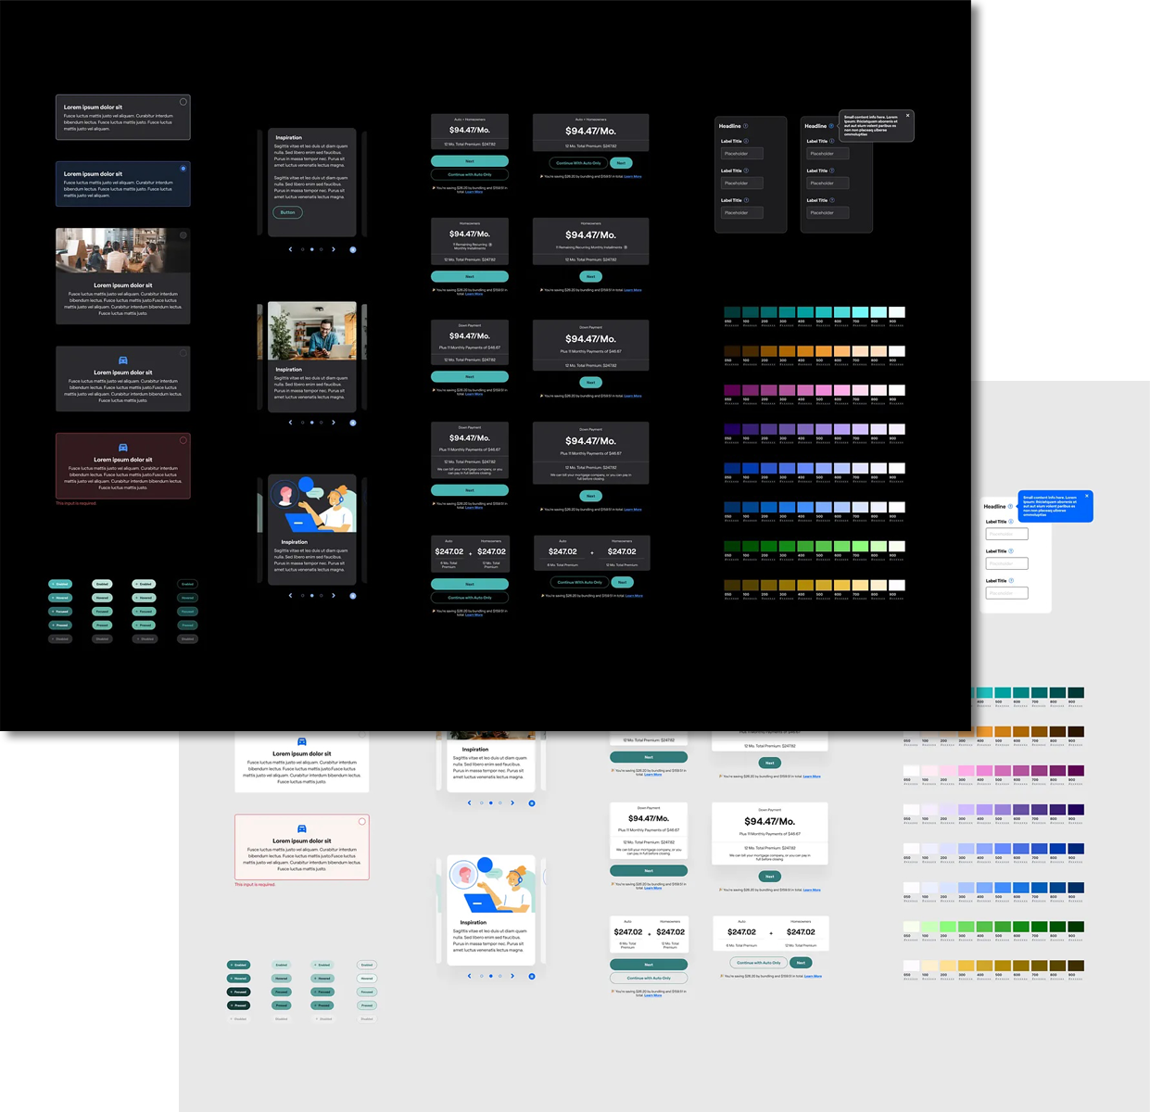Click the car icon on the light error card
Image resolution: width=1150 pixels, height=1112 pixels.
click(302, 828)
